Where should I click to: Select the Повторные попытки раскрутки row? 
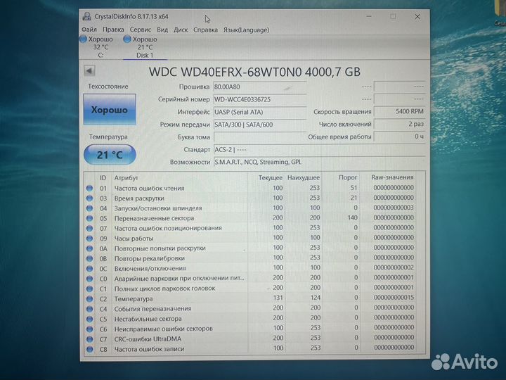(250, 248)
